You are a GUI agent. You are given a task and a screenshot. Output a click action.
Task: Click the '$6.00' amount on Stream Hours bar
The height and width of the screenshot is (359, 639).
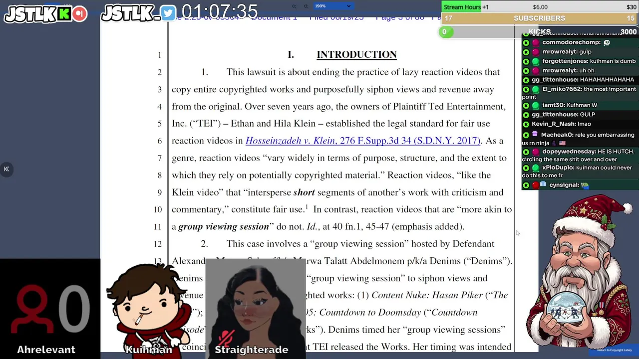click(540, 7)
